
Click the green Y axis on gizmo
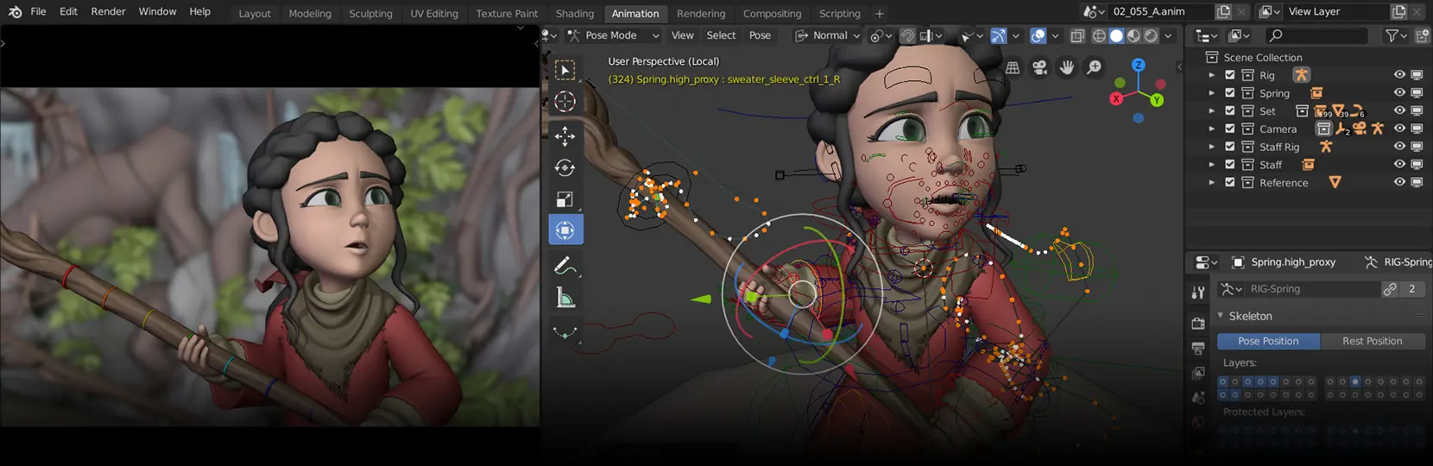pos(1157,100)
